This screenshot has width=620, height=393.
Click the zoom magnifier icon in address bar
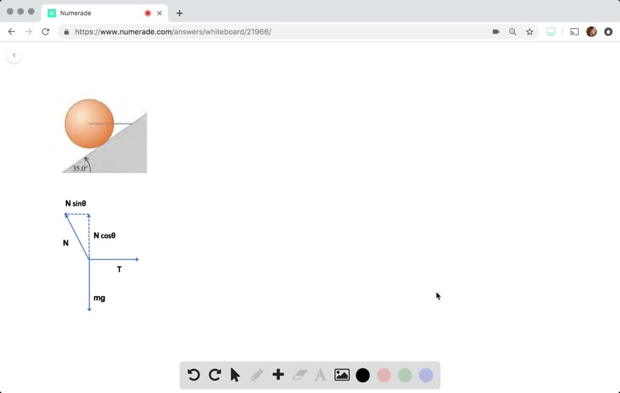512,31
